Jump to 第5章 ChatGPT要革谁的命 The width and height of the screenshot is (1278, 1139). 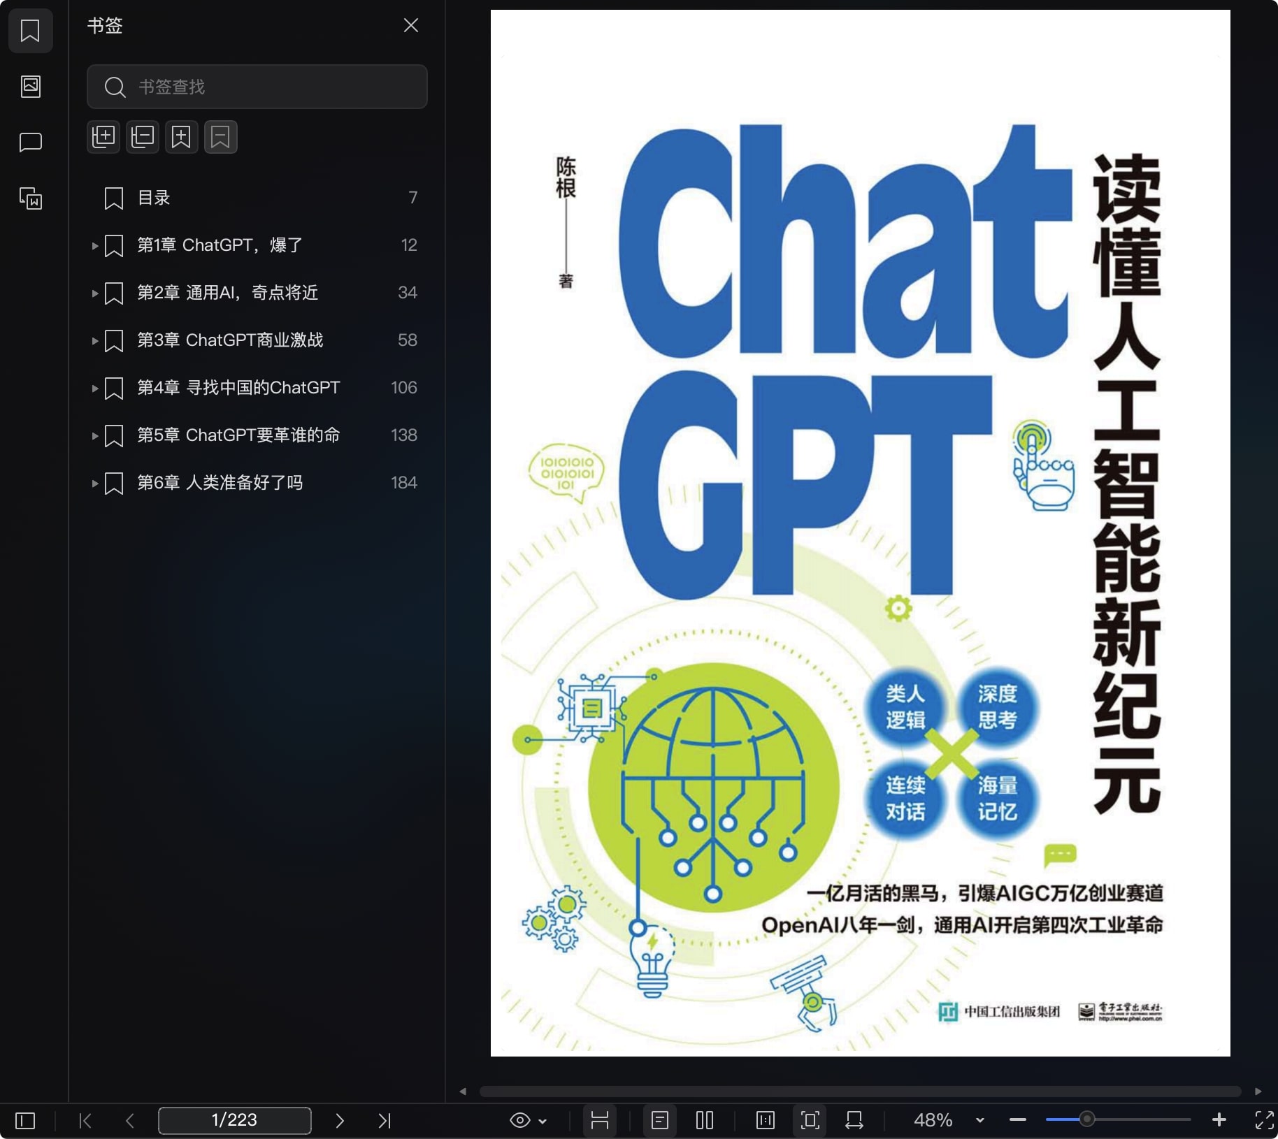point(238,435)
